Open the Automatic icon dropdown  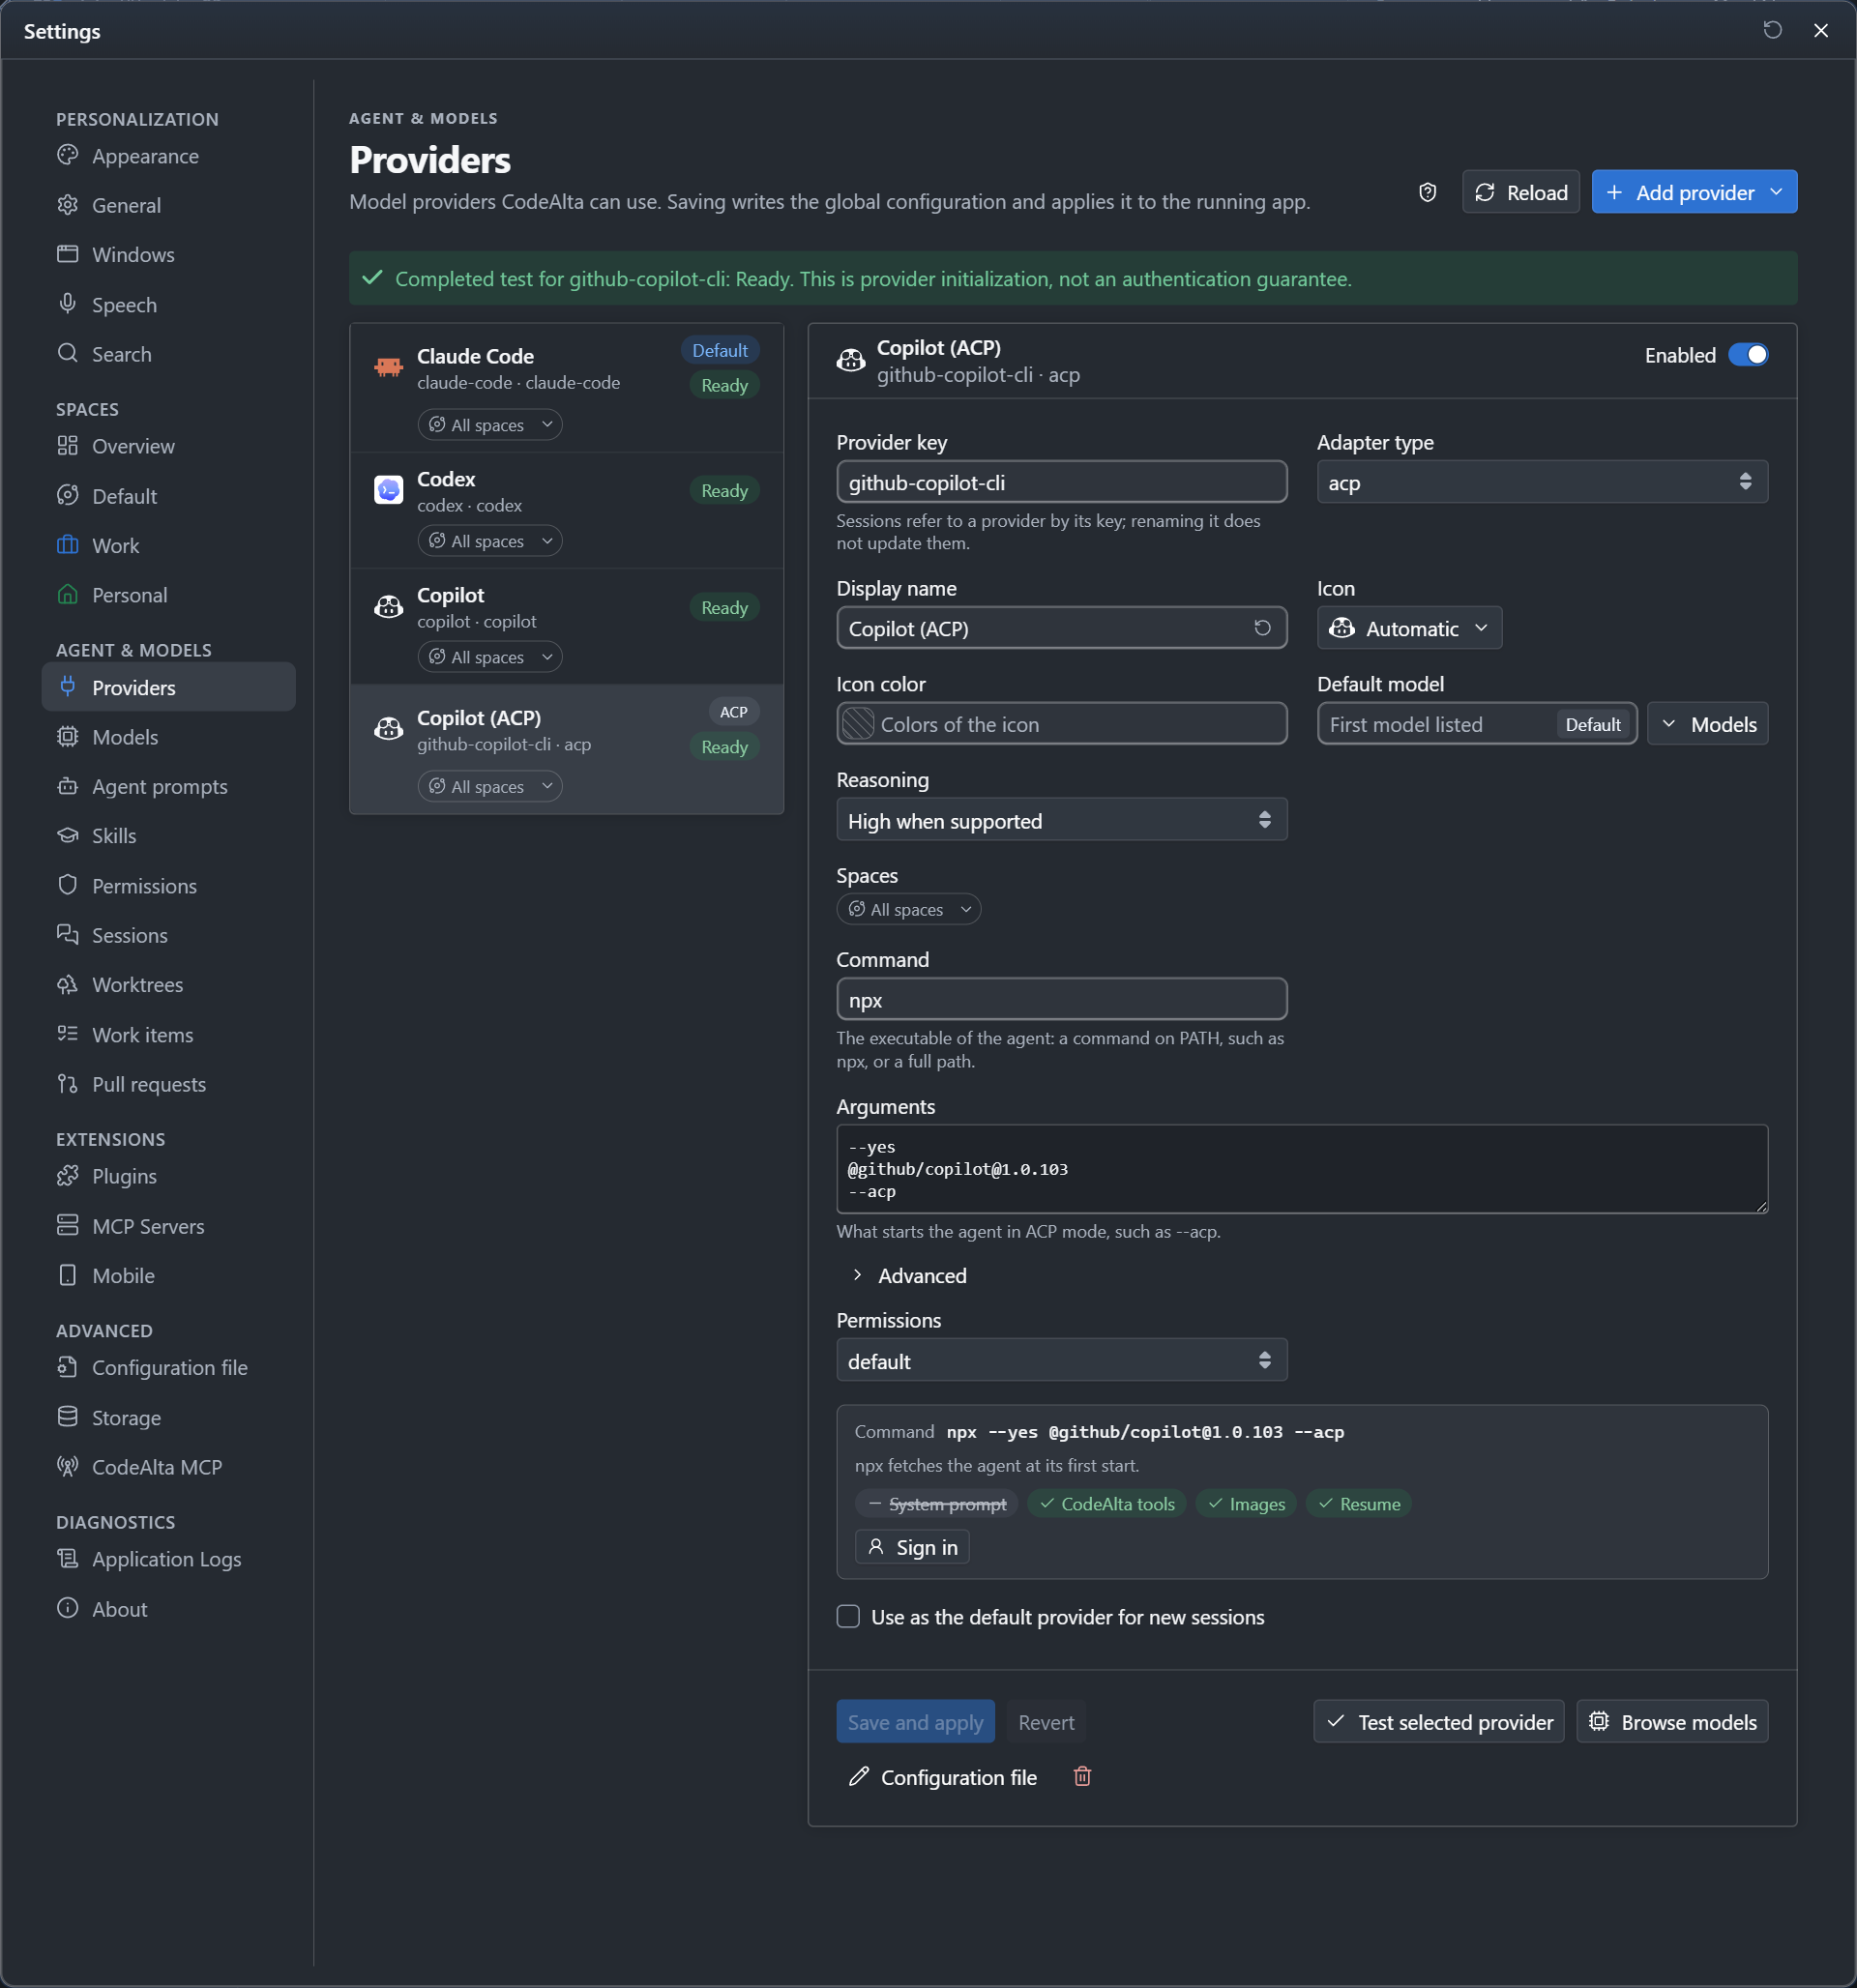point(1409,628)
